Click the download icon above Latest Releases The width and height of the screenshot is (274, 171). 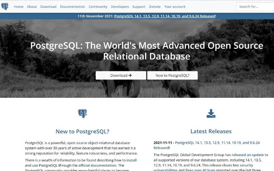[x=211, y=113]
